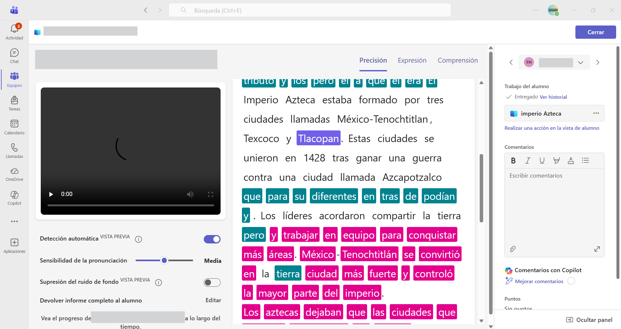621x329 pixels.
Task: Apply italic formatting to comments
Action: pyautogui.click(x=528, y=160)
